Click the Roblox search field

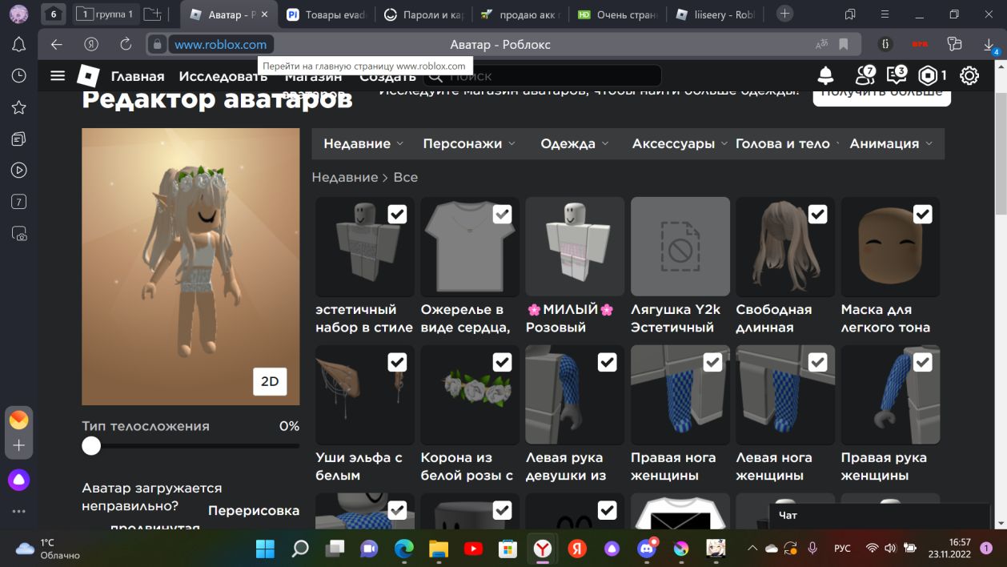coord(543,76)
